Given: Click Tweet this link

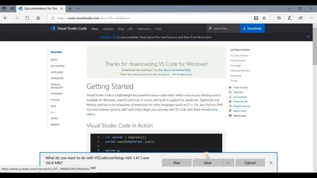Looking at the screenshot, I should click(x=240, y=88).
